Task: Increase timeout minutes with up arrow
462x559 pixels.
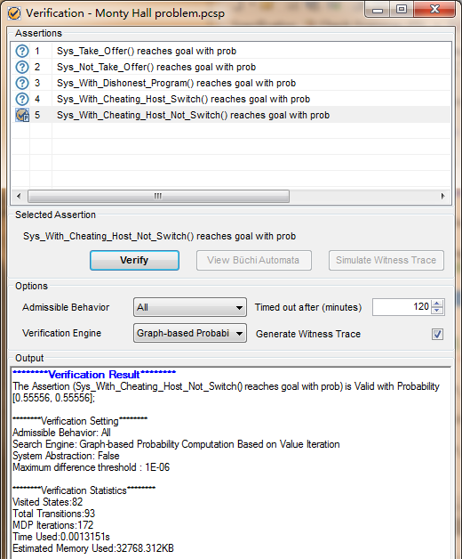Action: [437, 303]
